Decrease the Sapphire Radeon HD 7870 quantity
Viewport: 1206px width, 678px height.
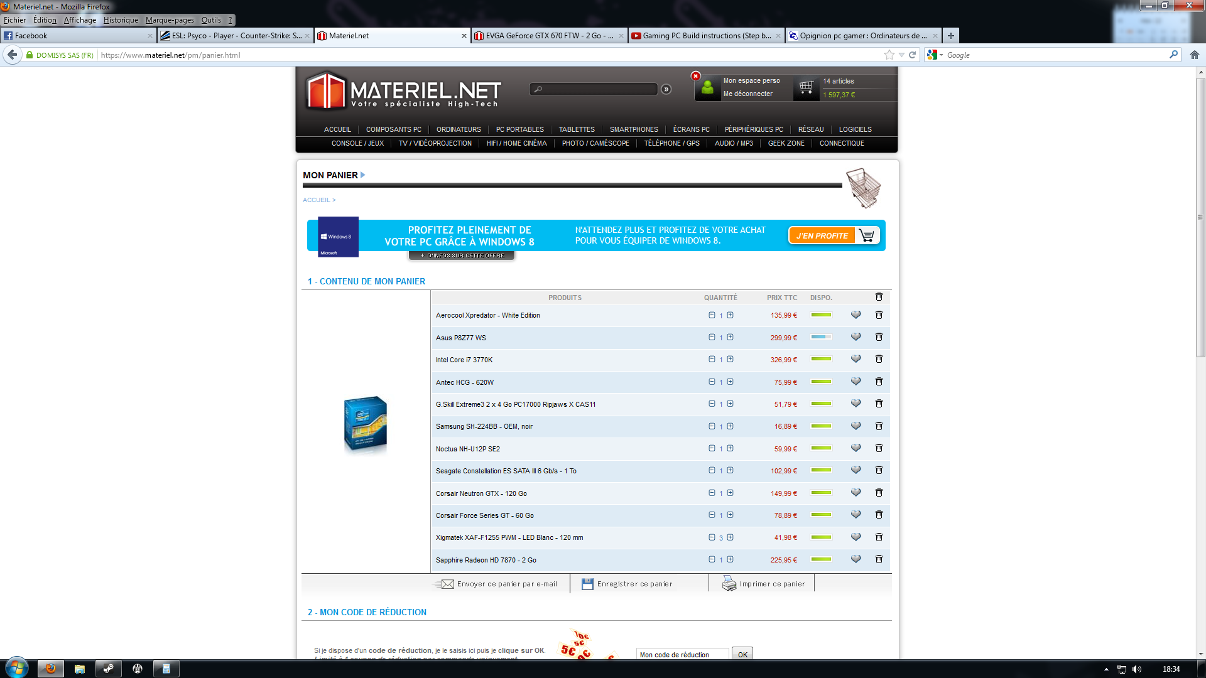(x=712, y=559)
